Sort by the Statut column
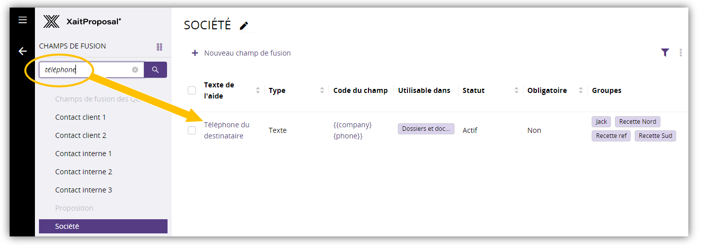Viewport: 701px width, 245px height. 516,90
